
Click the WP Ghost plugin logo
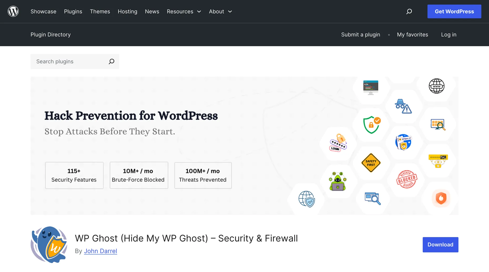click(49, 244)
